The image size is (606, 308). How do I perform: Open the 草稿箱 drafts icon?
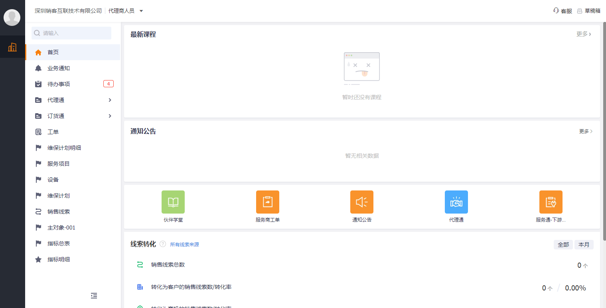coord(580,11)
